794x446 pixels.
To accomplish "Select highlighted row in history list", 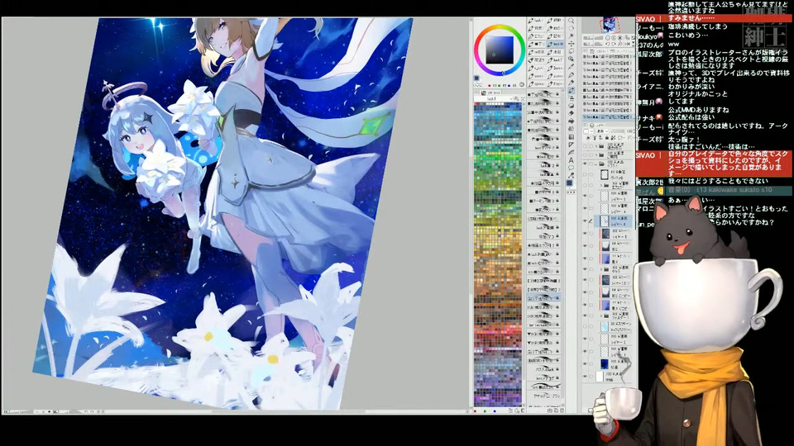I will [608, 116].
